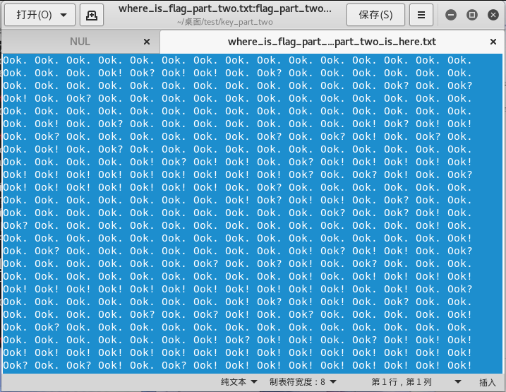This screenshot has width=506, height=392.
Task: Create a new document with the new-tab icon
Action: [92, 15]
